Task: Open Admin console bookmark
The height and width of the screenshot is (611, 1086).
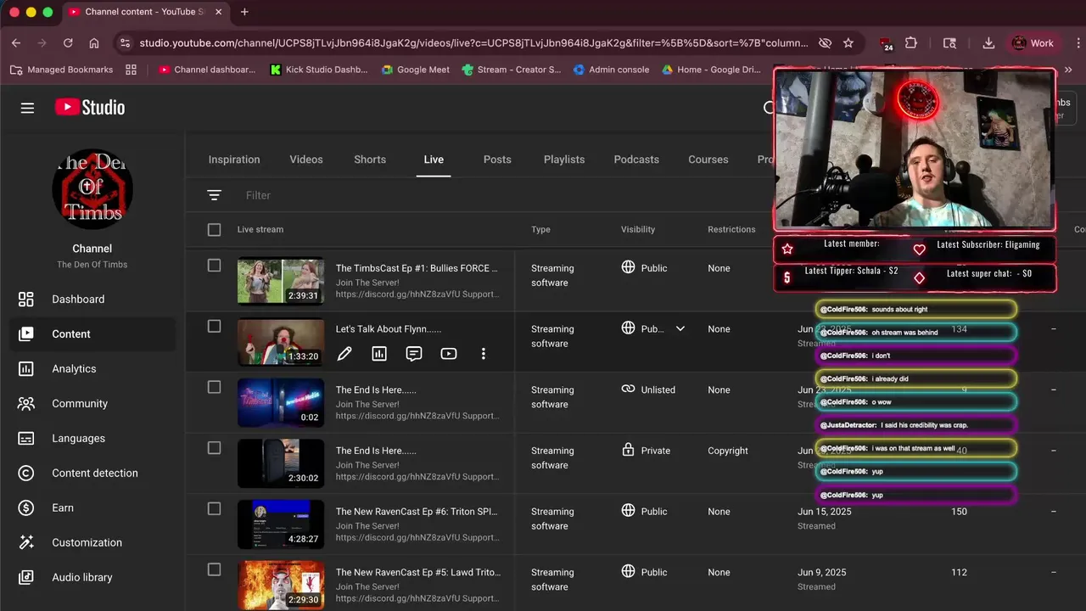Action: [x=611, y=70]
